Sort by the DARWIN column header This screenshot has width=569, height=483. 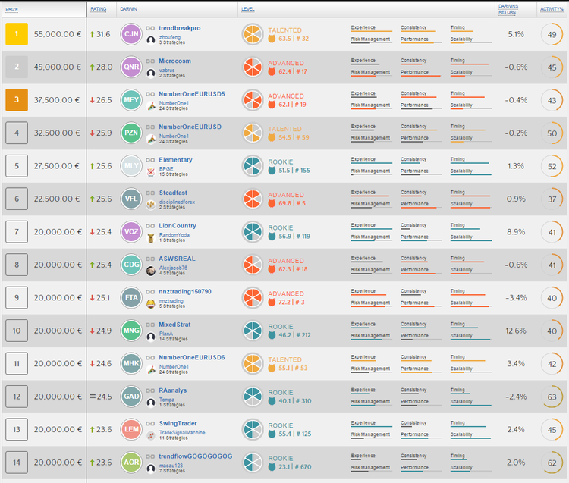click(x=128, y=8)
